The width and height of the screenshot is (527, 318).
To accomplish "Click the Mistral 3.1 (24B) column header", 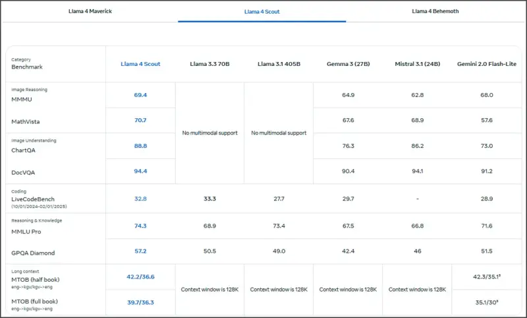I will (x=418, y=64).
